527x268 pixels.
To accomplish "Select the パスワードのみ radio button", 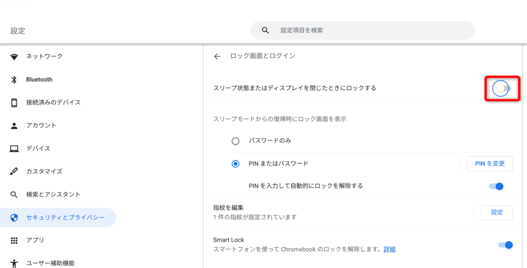I will coord(236,141).
